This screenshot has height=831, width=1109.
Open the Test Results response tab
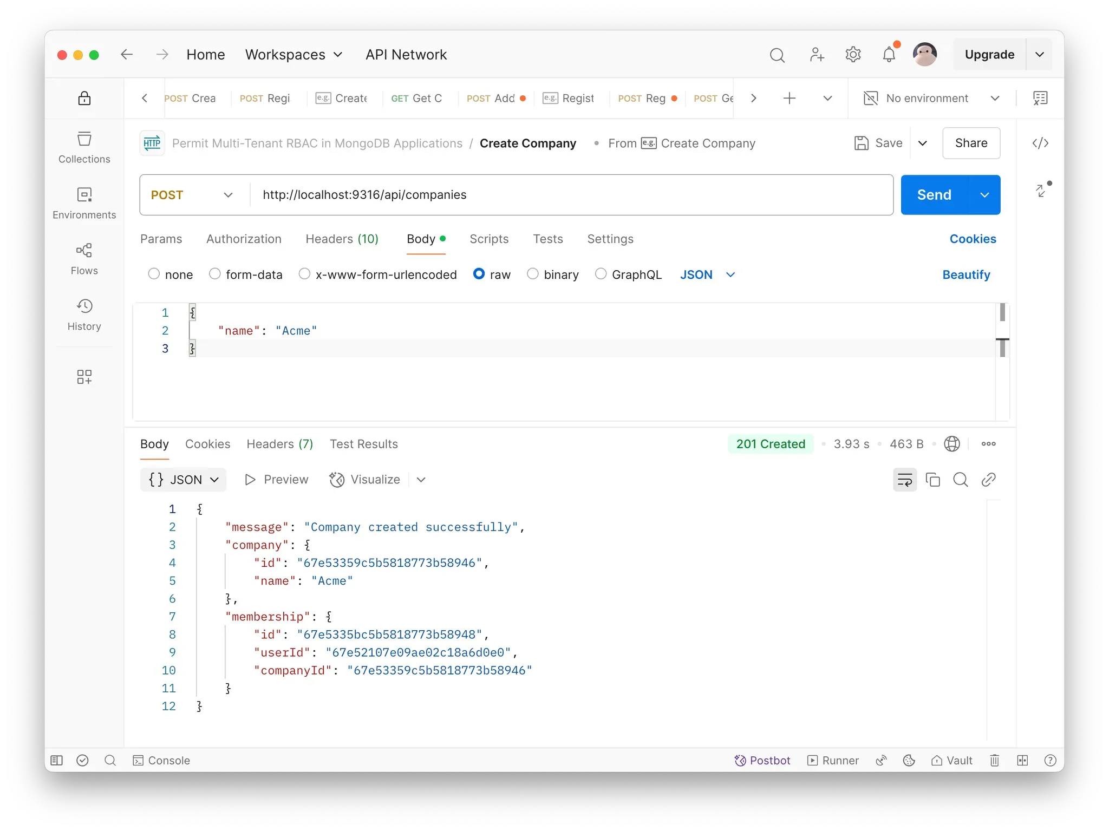pyautogui.click(x=363, y=444)
